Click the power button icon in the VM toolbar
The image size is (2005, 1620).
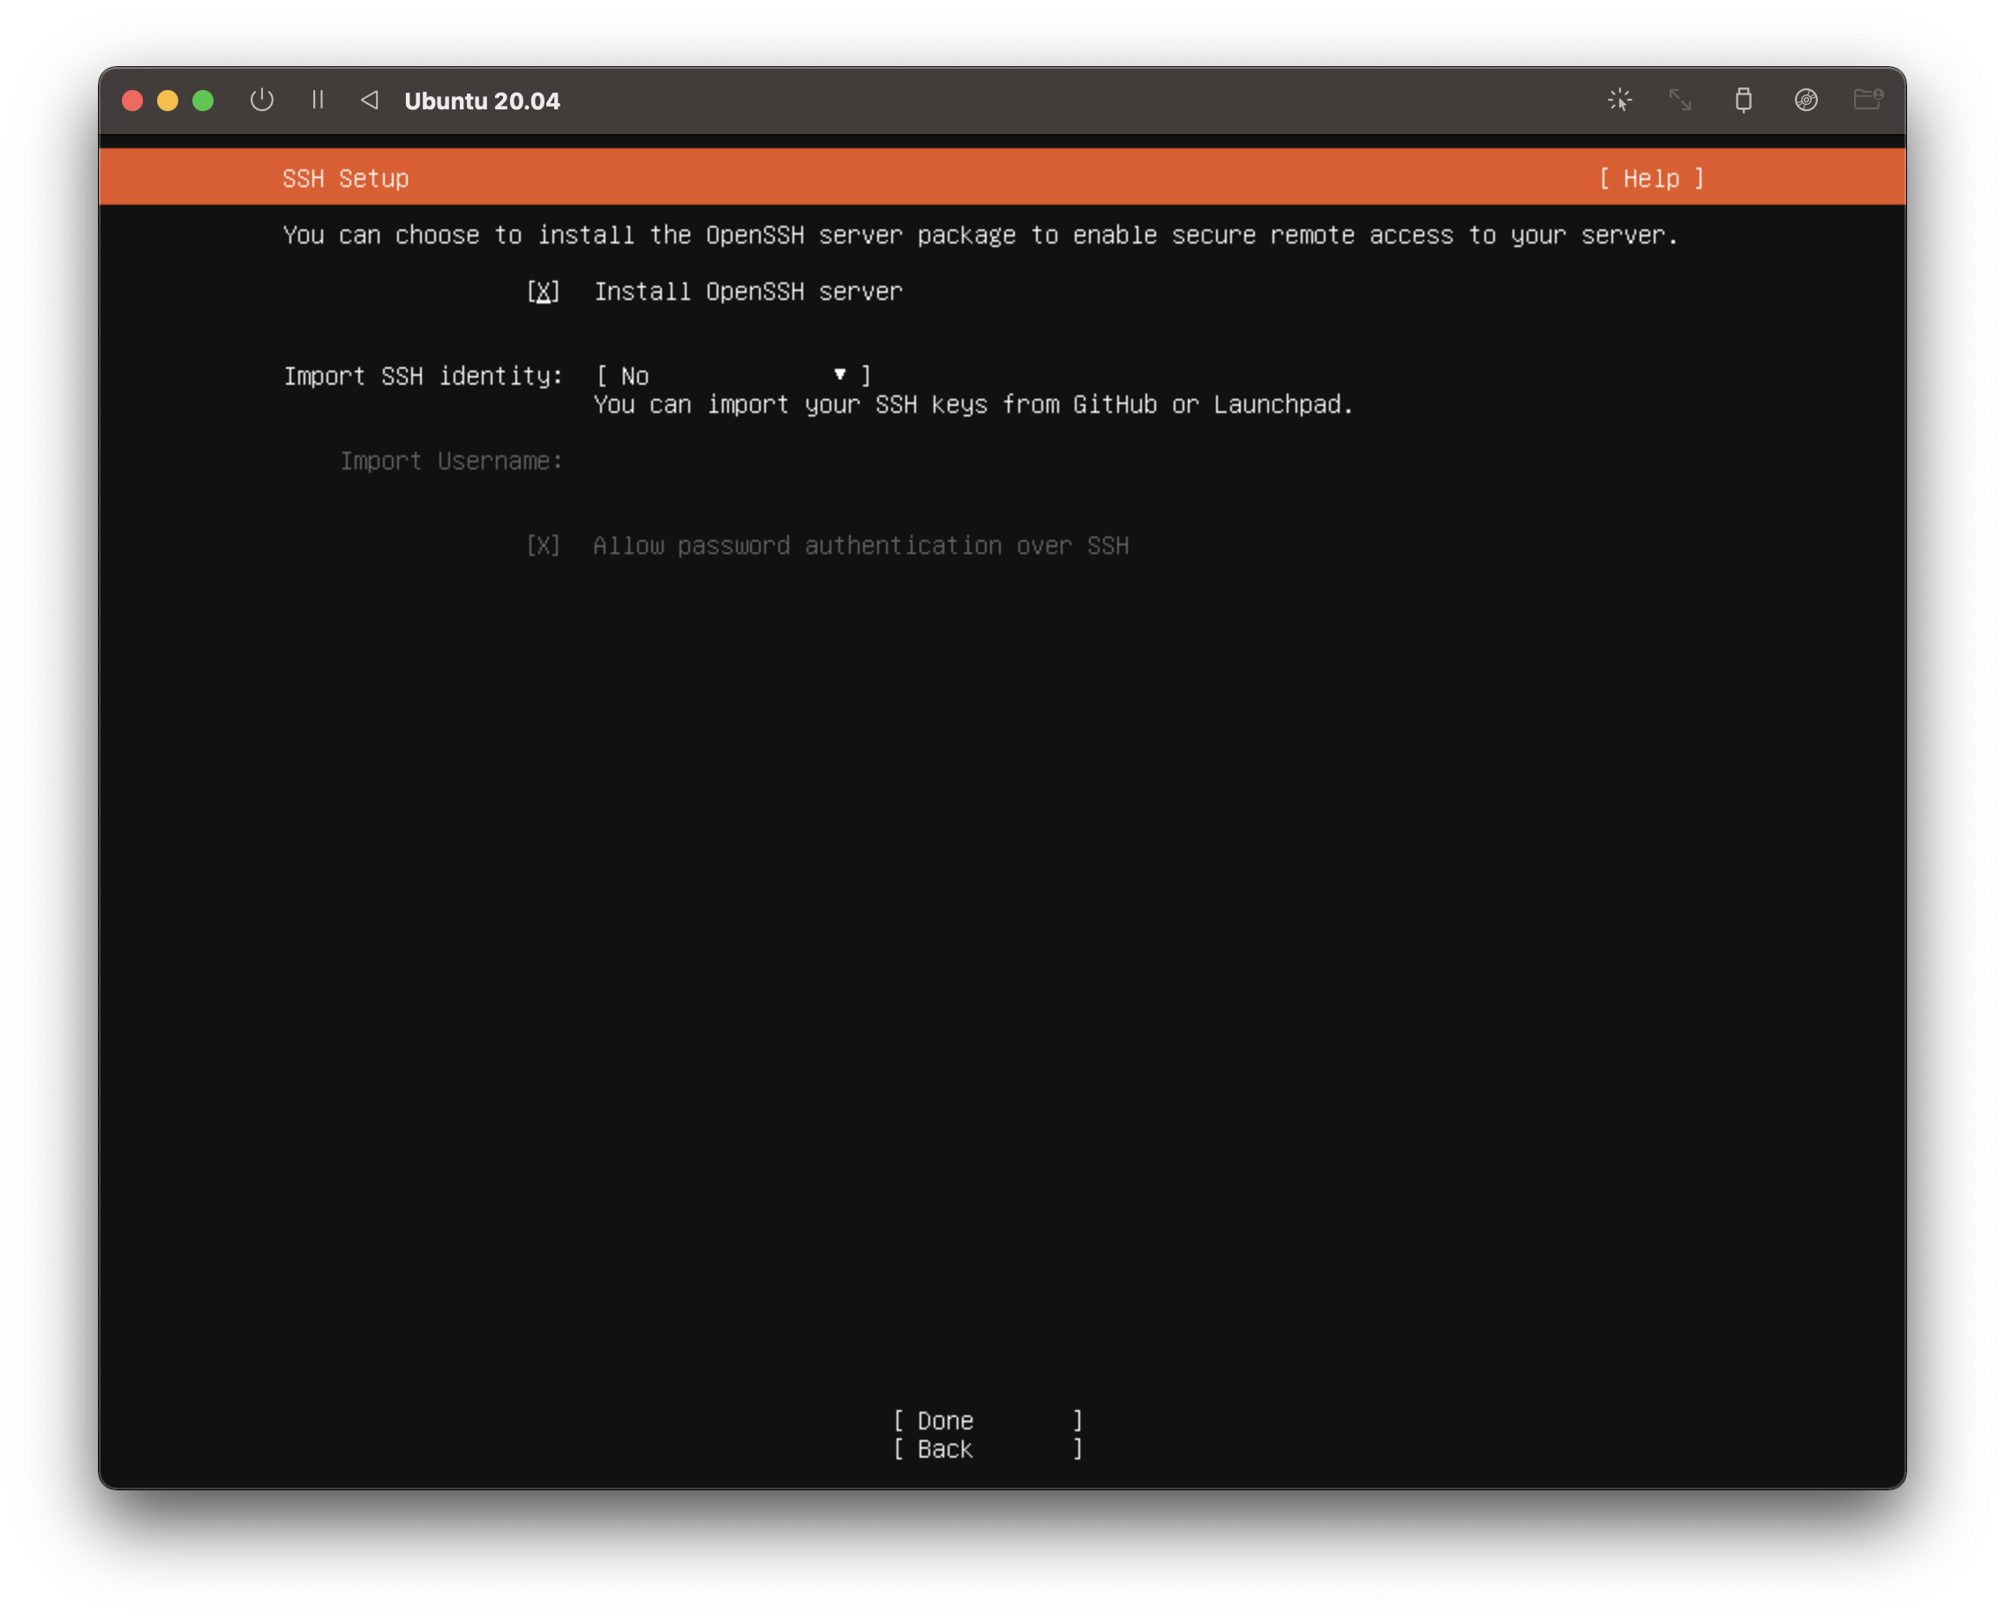262,100
